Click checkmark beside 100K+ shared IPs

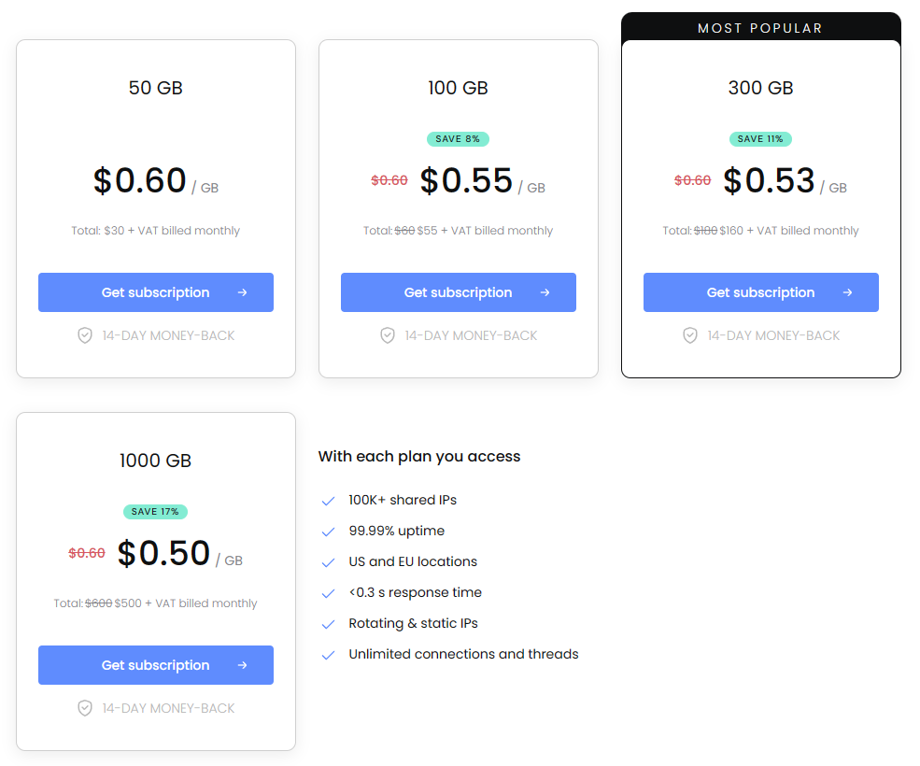tap(328, 501)
